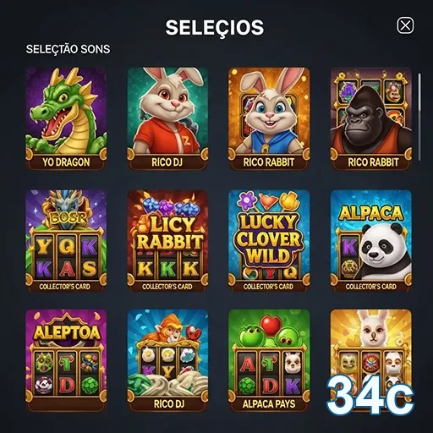Close the Seleçios selection window
433x433 pixels.
point(405,25)
